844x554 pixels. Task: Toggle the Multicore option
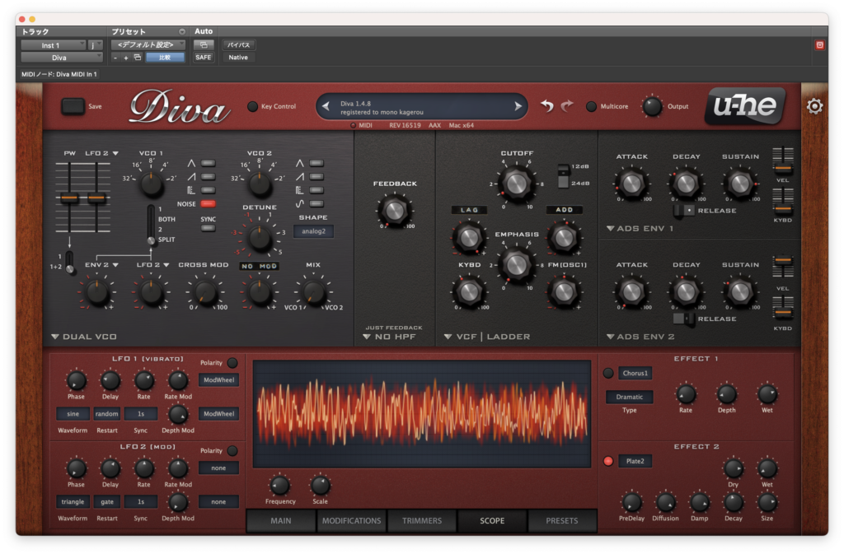click(591, 106)
